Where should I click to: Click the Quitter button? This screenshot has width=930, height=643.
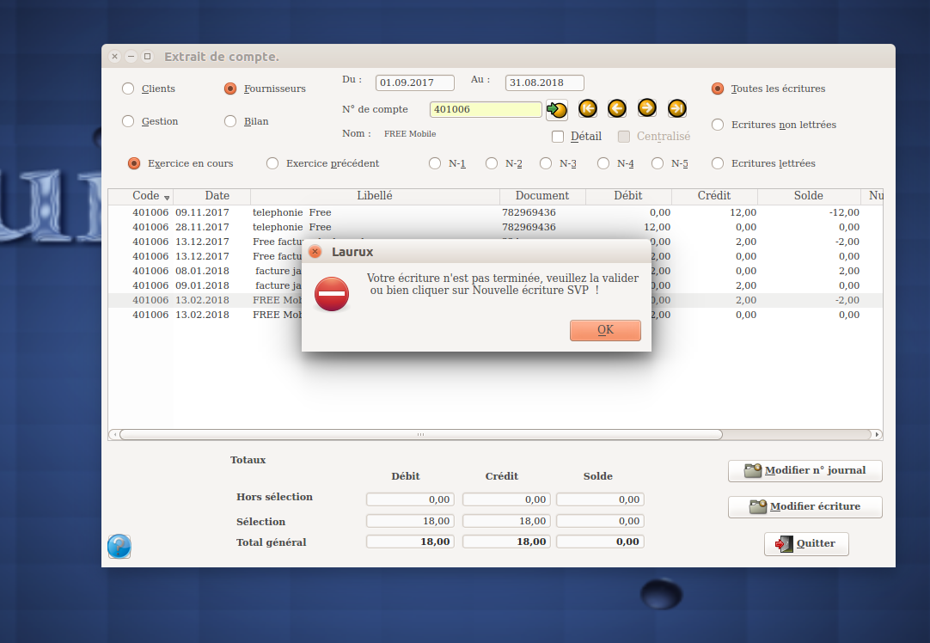pos(806,543)
